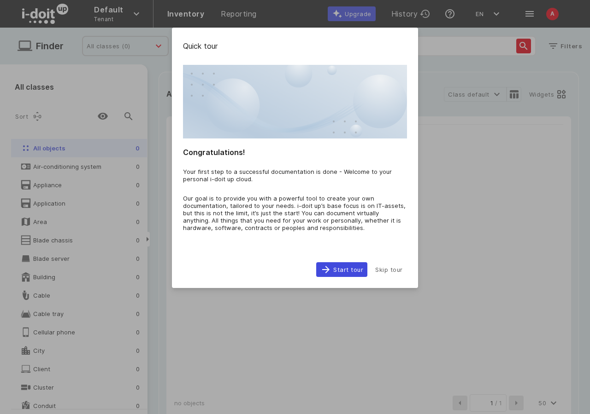Select All objects in class list

[79, 148]
